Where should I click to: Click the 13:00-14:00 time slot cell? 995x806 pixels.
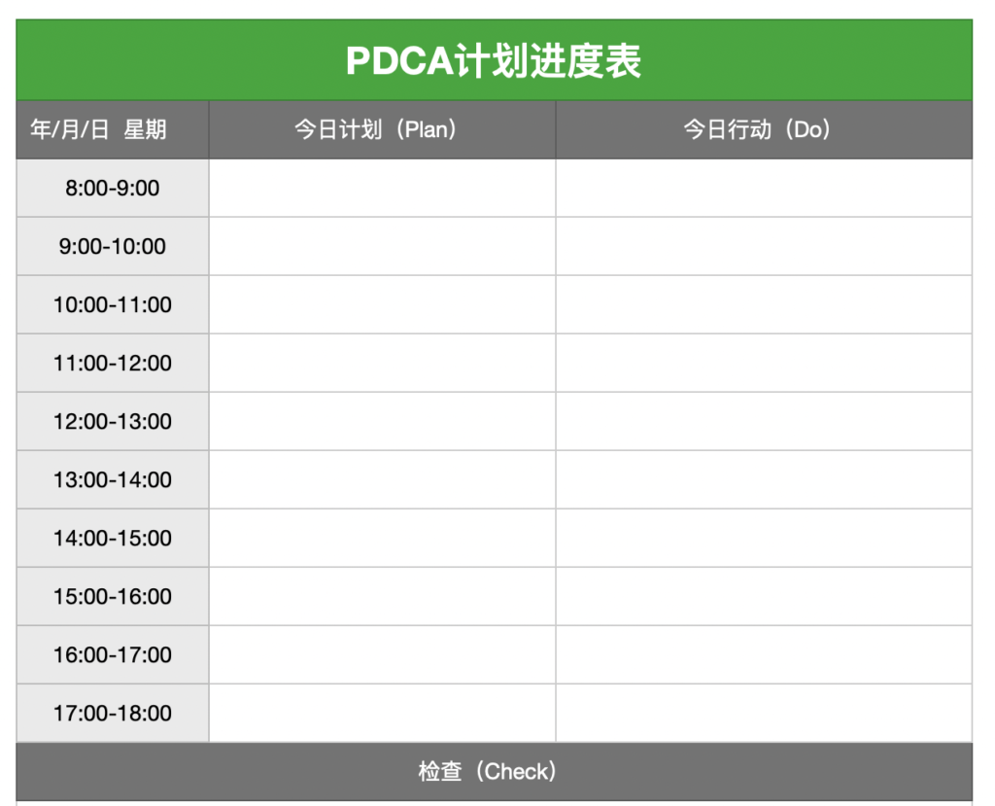pyautogui.click(x=112, y=479)
